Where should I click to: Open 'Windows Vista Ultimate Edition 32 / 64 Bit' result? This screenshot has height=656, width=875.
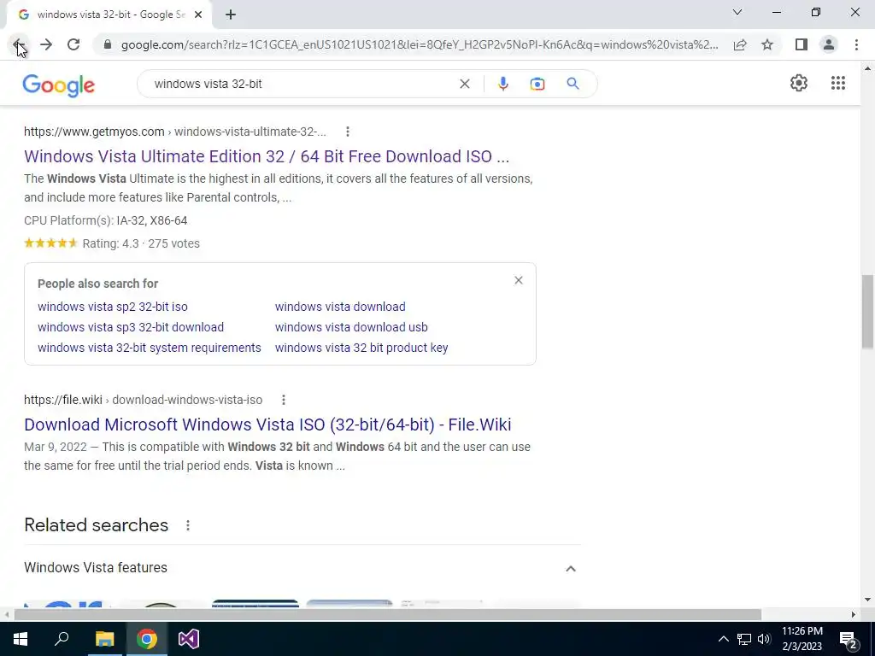point(267,156)
